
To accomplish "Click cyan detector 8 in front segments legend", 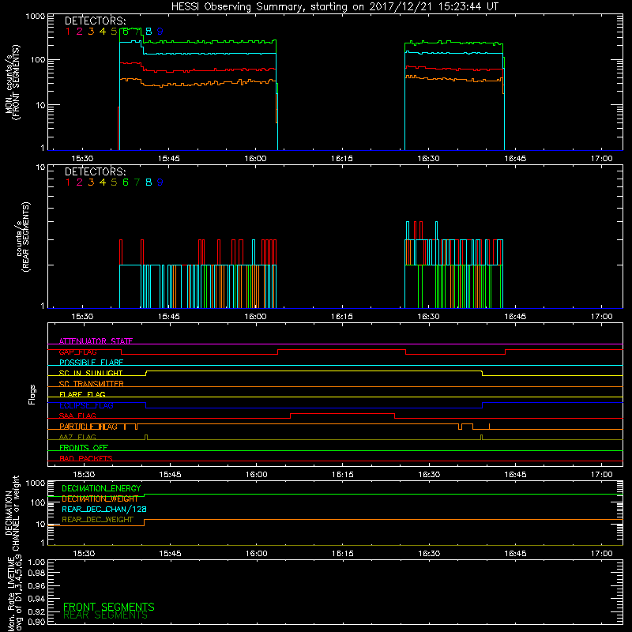I will (149, 32).
